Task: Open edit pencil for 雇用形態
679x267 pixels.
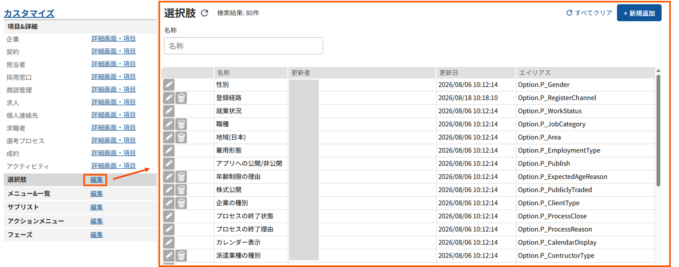Action: [x=169, y=150]
